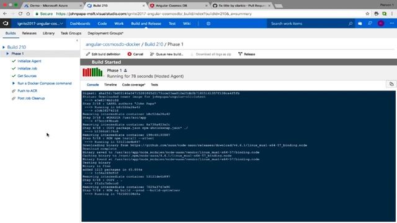Select the Push to ACR step
Image resolution: width=397 pixels, height=223 pixels.
point(27,91)
